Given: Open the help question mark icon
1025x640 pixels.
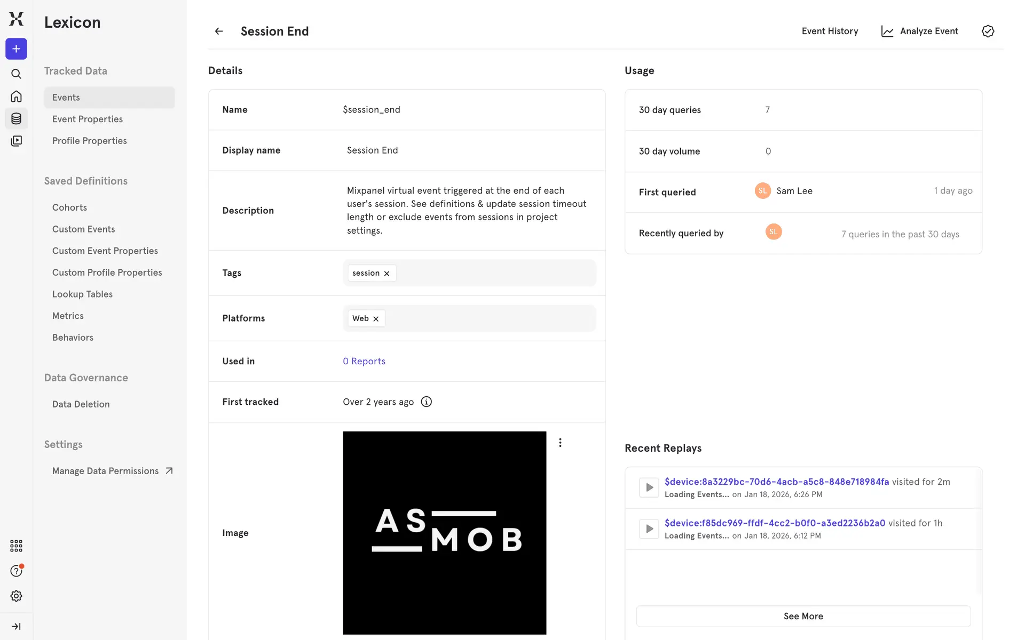Looking at the screenshot, I should [x=16, y=571].
